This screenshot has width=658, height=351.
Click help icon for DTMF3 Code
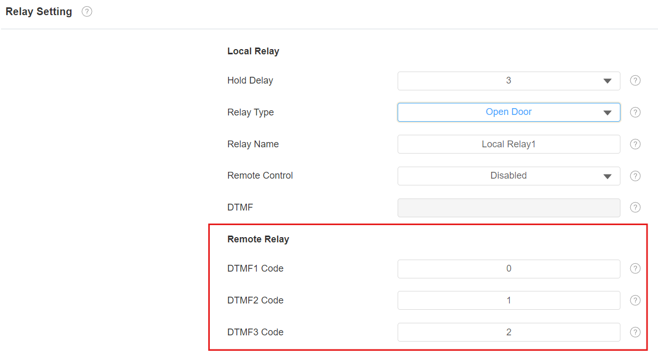[x=635, y=332]
